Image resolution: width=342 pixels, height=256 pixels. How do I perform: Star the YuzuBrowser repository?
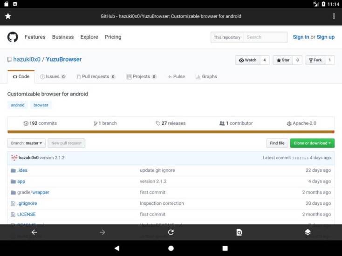[x=282, y=60]
